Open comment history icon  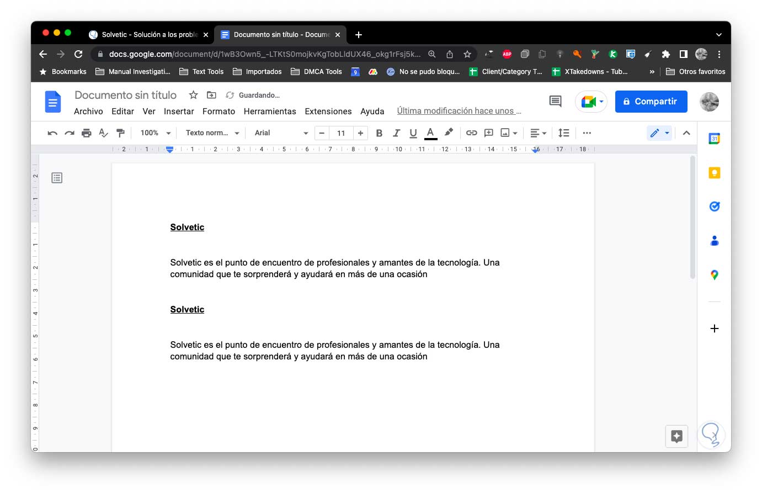(x=555, y=102)
